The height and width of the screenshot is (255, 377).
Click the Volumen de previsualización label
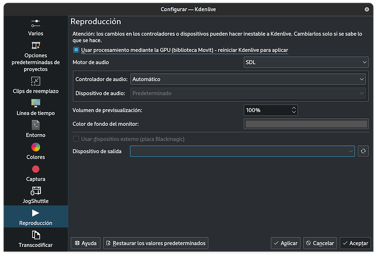tap(107, 110)
